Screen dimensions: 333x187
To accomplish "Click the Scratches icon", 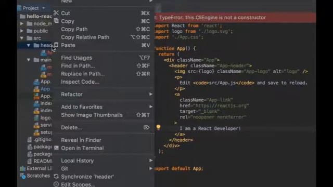I will coord(22,176).
